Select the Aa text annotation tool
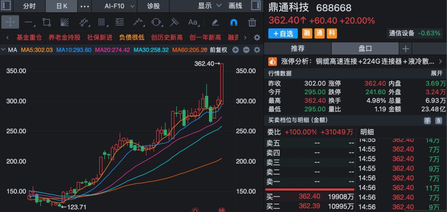Viewport: 447px width, 212px height. [x=193, y=22]
